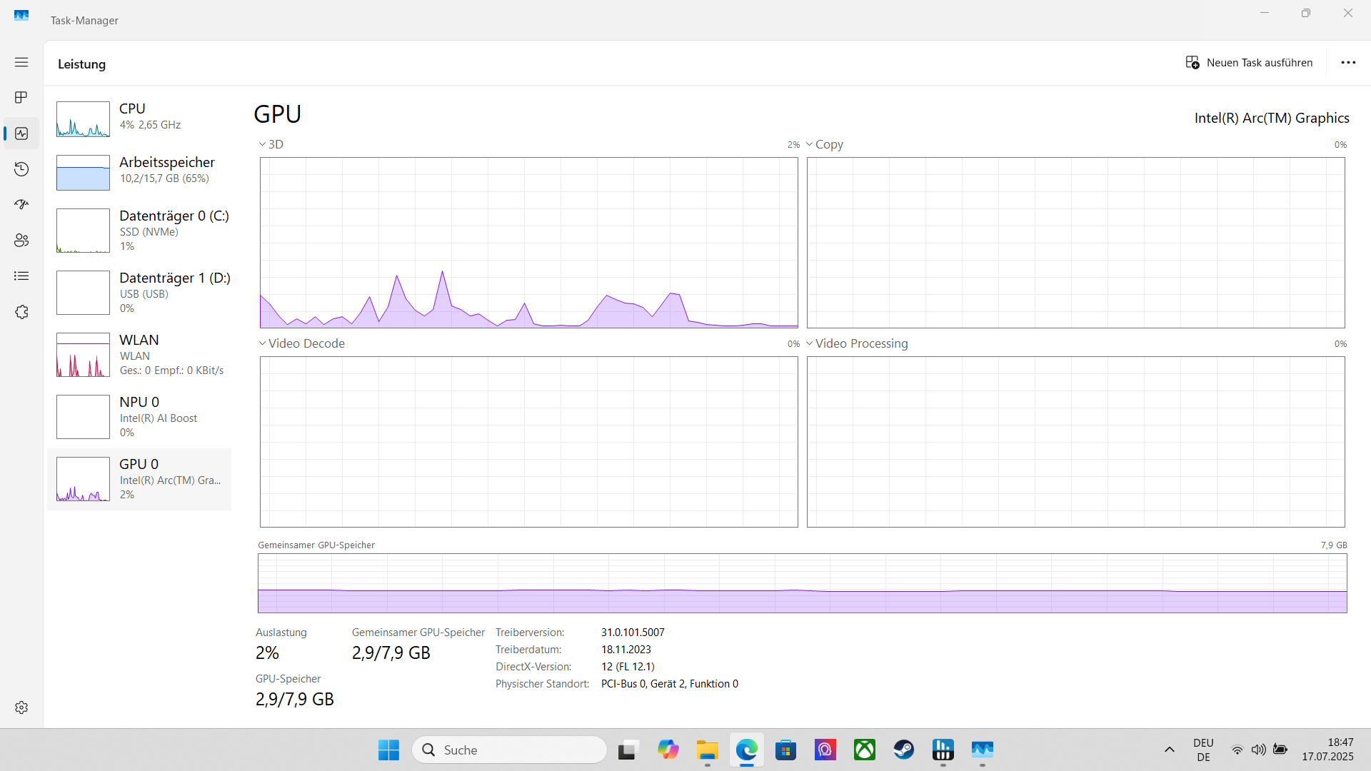Image resolution: width=1371 pixels, height=771 pixels.
Task: Open the three-dots more options menu
Action: [x=1348, y=63]
